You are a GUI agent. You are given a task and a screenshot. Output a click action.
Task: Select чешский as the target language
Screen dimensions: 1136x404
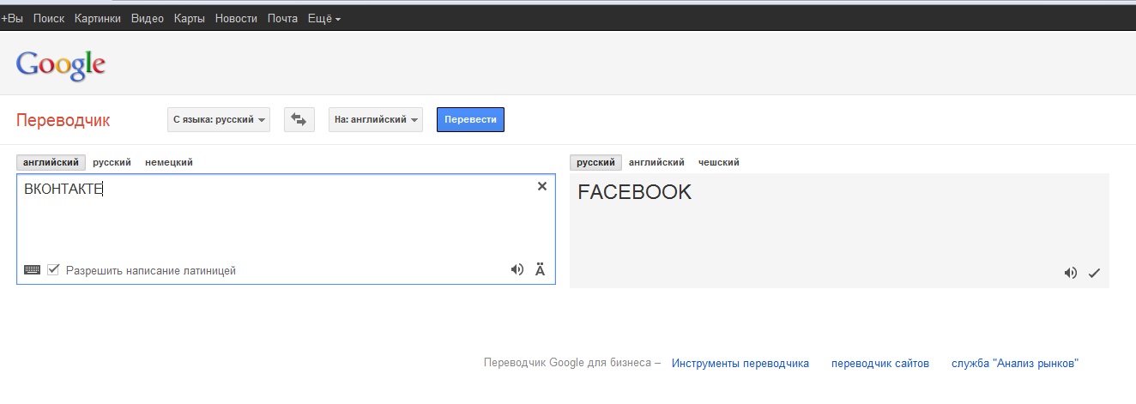(718, 162)
